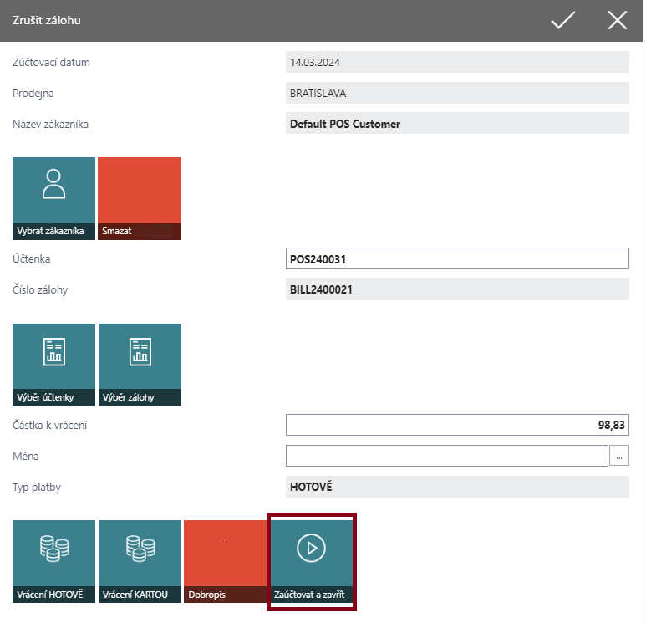646x623 pixels.
Task: Confirm the dialog with the checkmark icon
Action: pos(562,20)
